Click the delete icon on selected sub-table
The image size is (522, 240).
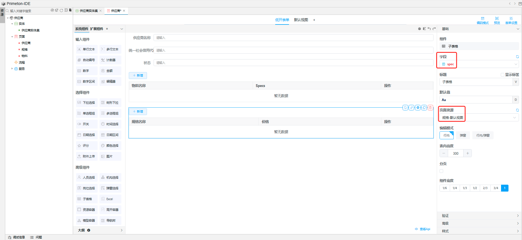(430, 108)
